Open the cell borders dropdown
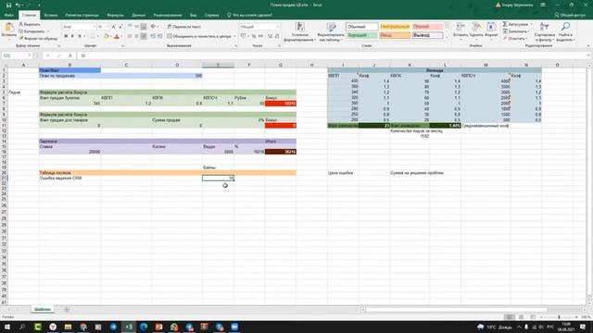This screenshot has width=593, height=333. coord(97,36)
